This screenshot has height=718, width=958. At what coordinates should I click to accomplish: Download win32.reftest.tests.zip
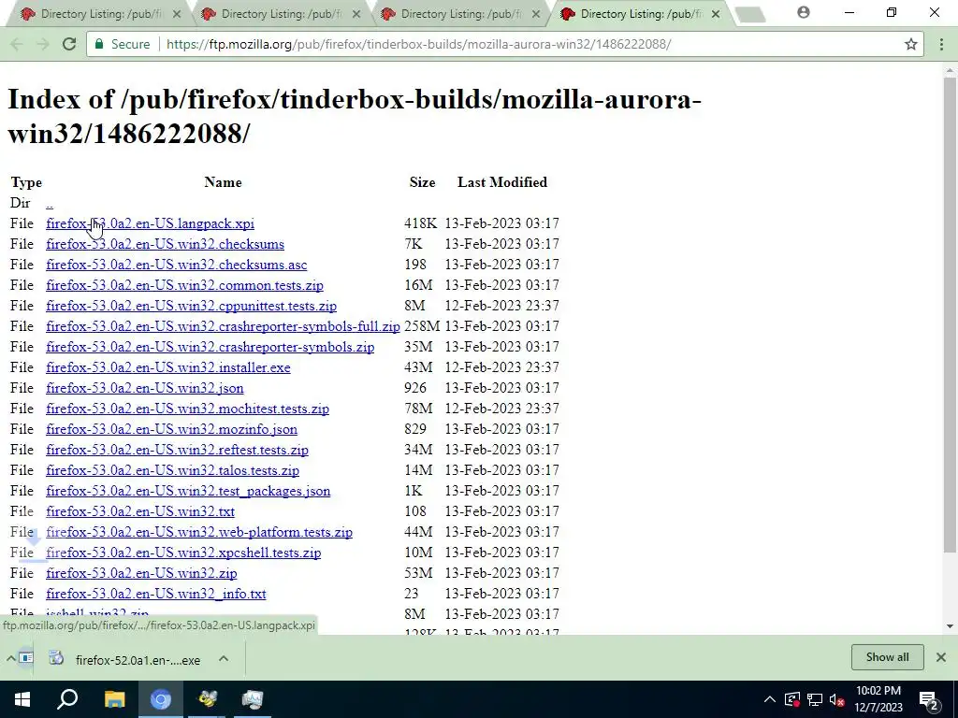click(x=177, y=450)
